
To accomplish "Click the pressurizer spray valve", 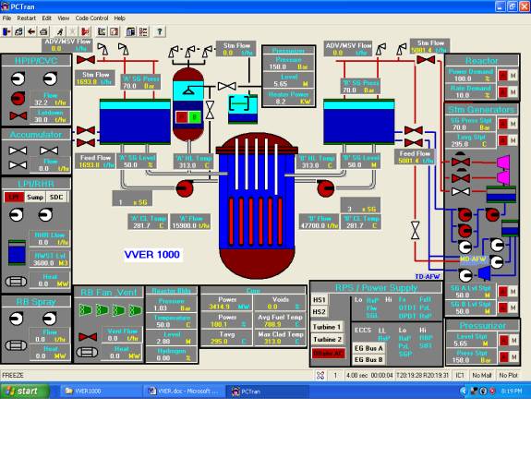I will tap(227, 86).
